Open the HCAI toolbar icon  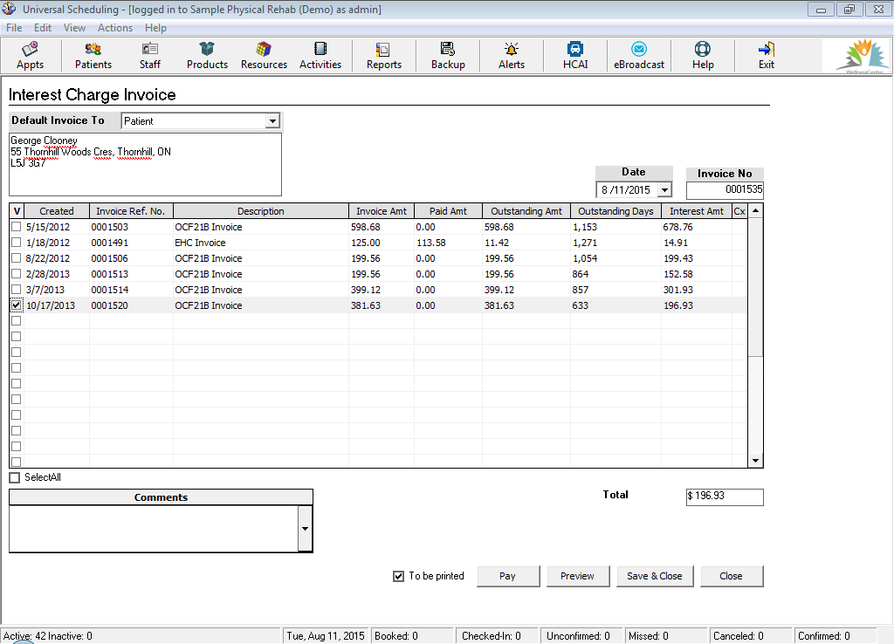[575, 55]
